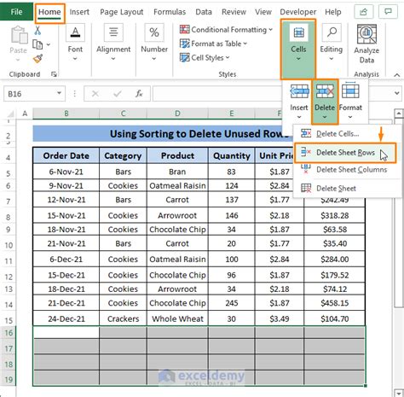Open the Alignment group icon
This screenshot has width=404, height=397.
coord(113,32)
